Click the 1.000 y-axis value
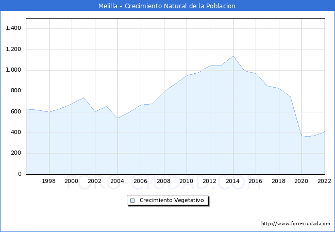The image size is (335, 232). [13, 70]
